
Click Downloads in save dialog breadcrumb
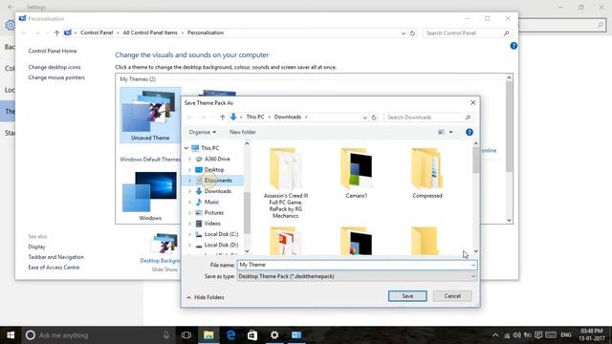point(287,117)
